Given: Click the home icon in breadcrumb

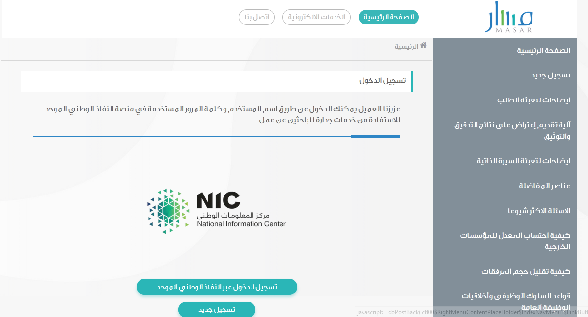Looking at the screenshot, I should [423, 45].
